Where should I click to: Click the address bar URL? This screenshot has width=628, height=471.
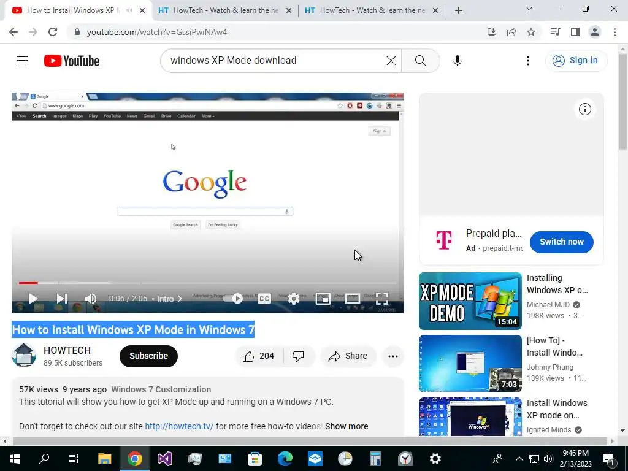pyautogui.click(x=157, y=32)
